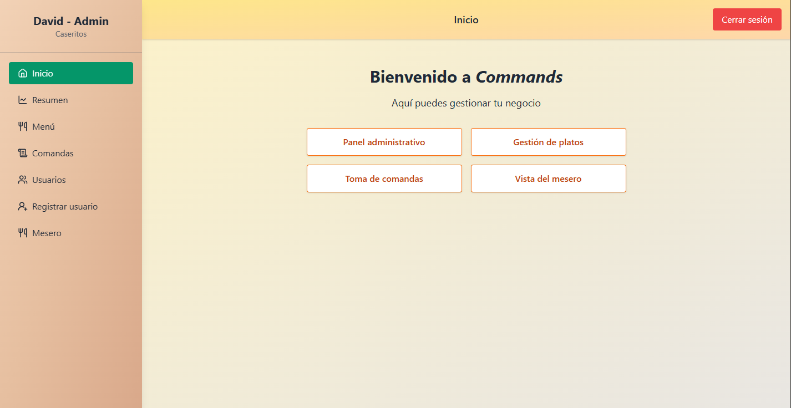Click the utensils icon beside Mesero
The image size is (791, 408).
[x=23, y=233]
